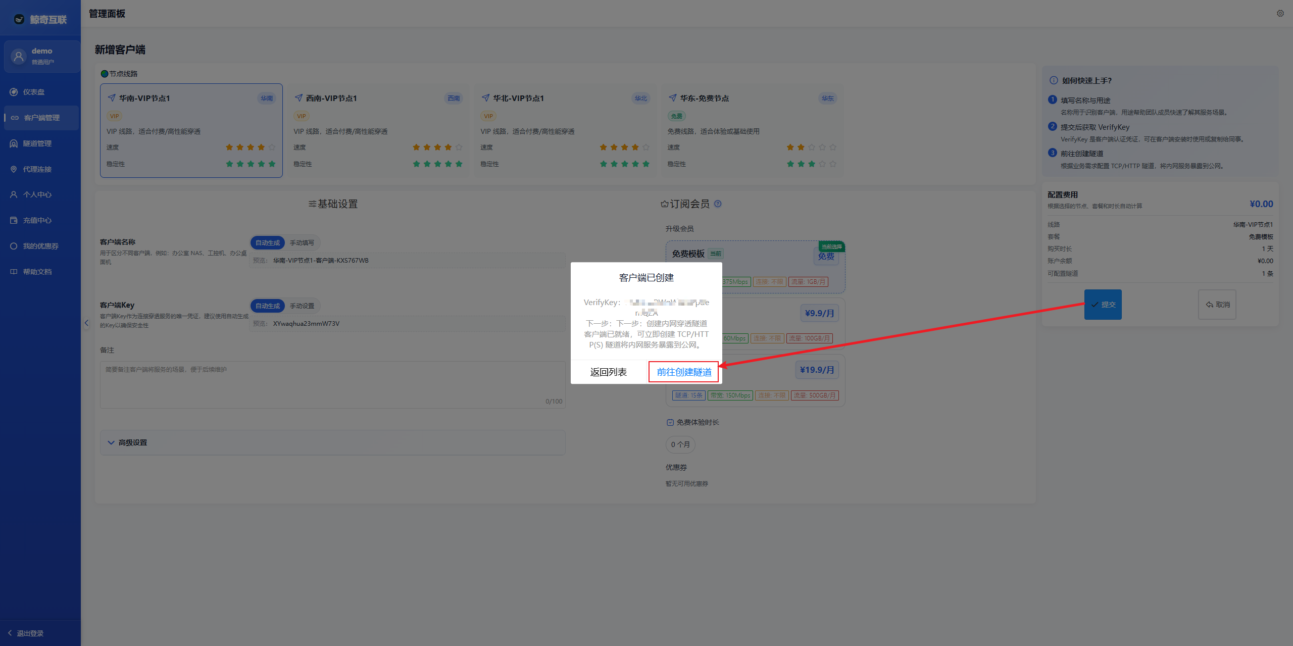Viewport: 1293px width, 646px height.
Task: Open 我的优惠券 menu item
Action: click(40, 246)
